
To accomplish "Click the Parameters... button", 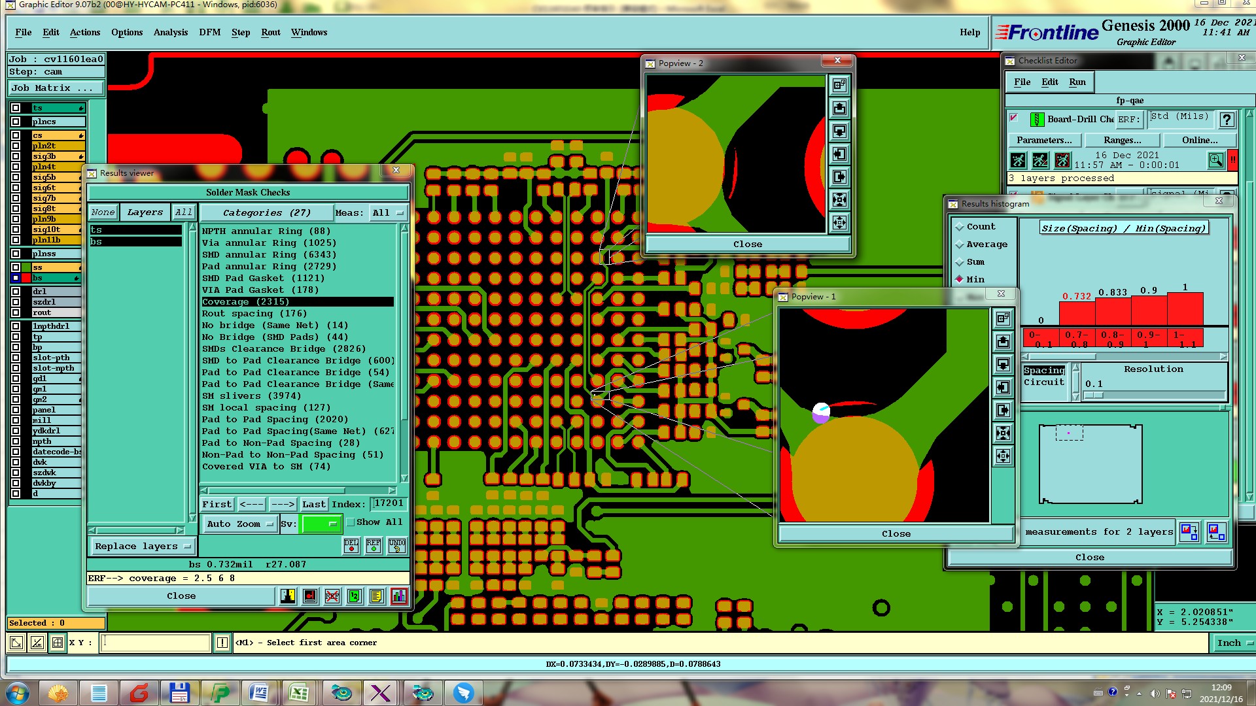I will (1044, 140).
